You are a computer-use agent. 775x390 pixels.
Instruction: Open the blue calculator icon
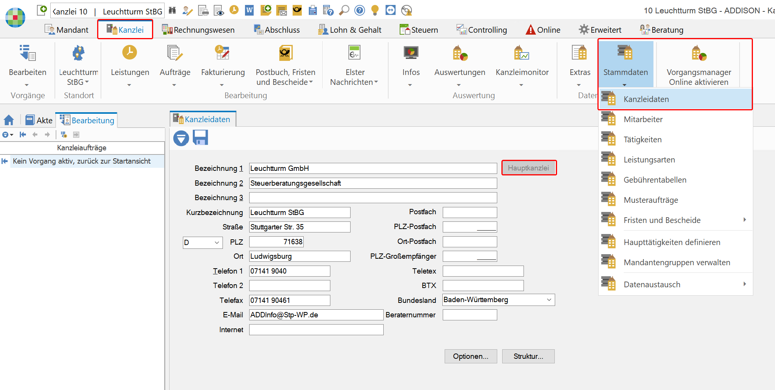click(313, 10)
